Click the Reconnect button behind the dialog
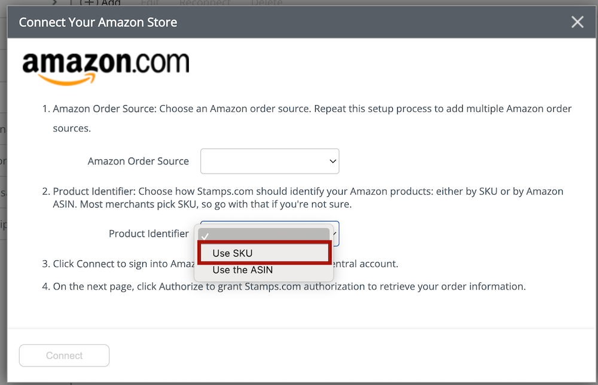Image resolution: width=598 pixels, height=385 pixels. [205, 3]
